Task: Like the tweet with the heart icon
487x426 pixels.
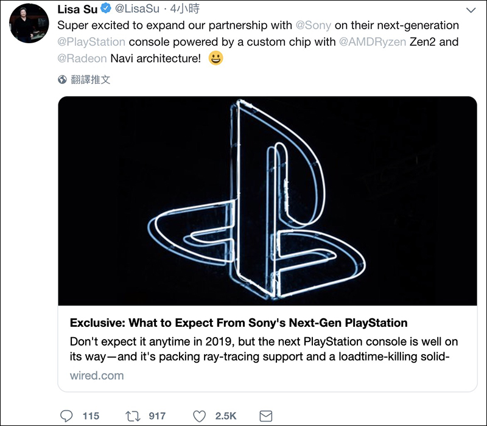Action: pos(199,416)
